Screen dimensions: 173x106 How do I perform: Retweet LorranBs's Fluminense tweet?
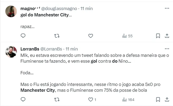[x=57, y=99]
